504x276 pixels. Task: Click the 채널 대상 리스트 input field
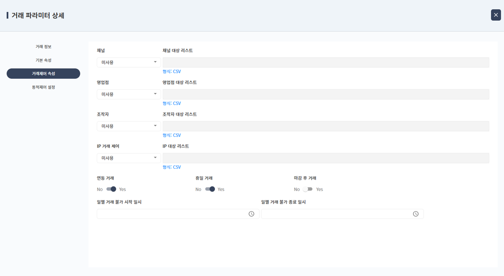pyautogui.click(x=326, y=62)
